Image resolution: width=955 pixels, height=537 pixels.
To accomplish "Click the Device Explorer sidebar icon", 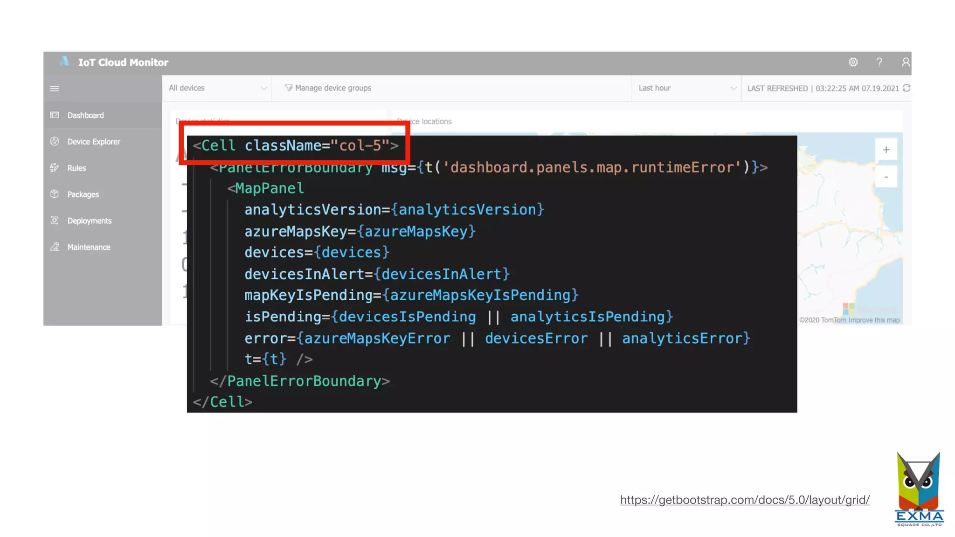I will coord(55,141).
